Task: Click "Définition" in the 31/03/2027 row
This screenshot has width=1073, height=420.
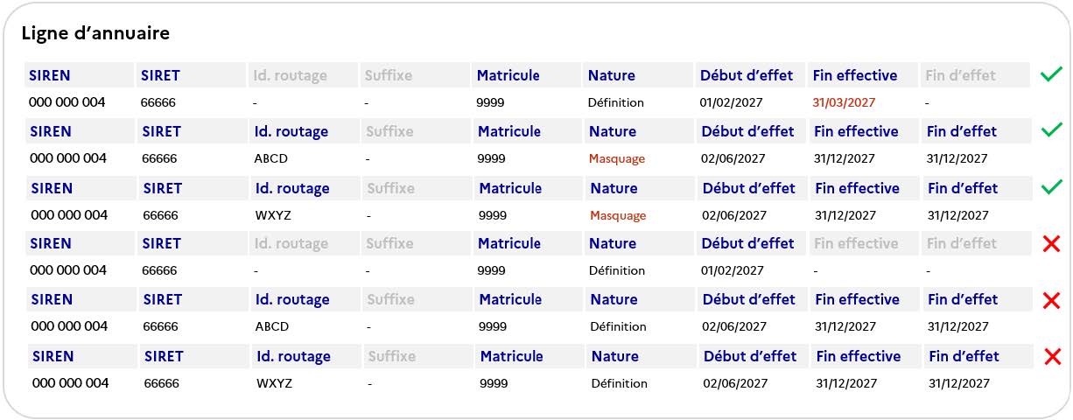Action: 616,102
